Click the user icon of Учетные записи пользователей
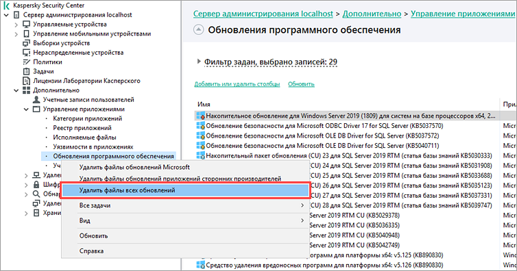Screen dimensions: 517x271 pos(36,100)
